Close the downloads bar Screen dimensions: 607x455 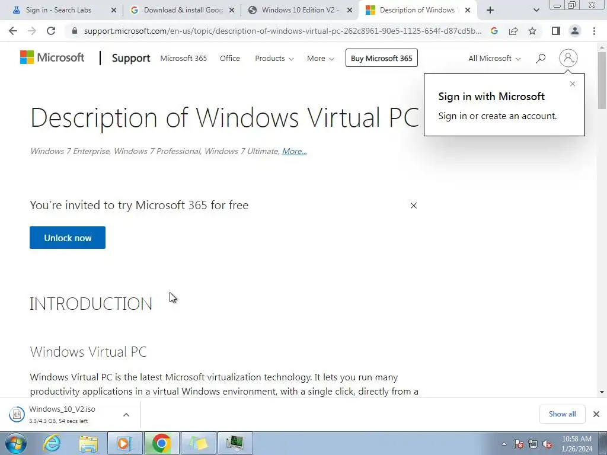(596, 414)
